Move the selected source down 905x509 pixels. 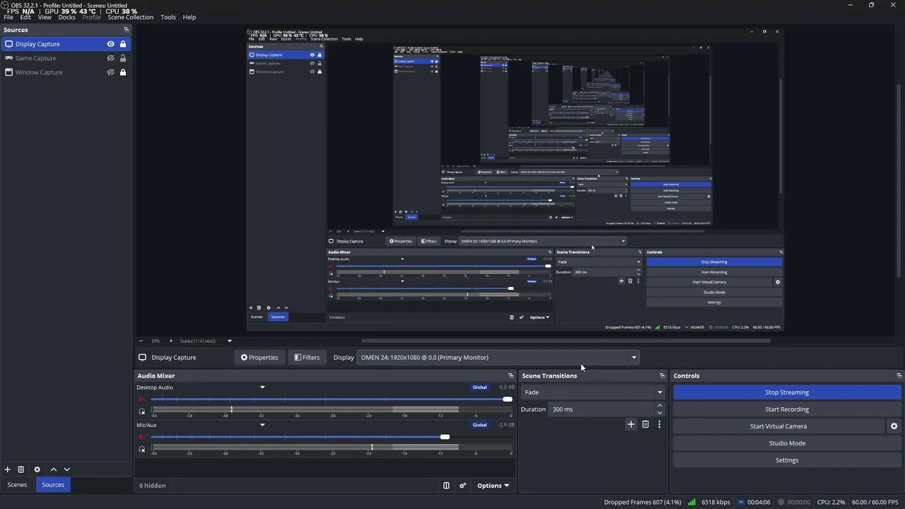point(67,469)
